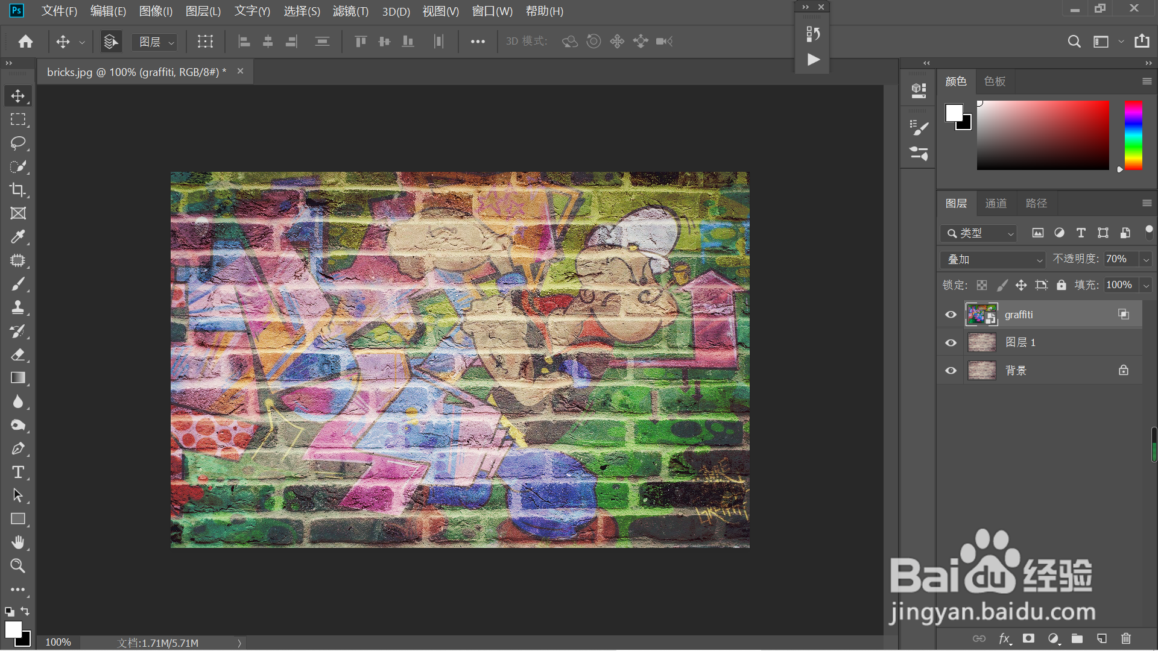
Task: Click the Share icon at top right
Action: coord(1142,41)
